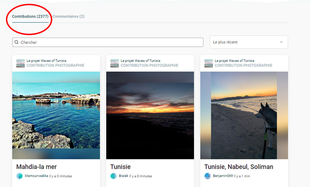Open the Tunisie, Nabeul, Soliman title
This screenshot has height=187, width=310.
239,167
